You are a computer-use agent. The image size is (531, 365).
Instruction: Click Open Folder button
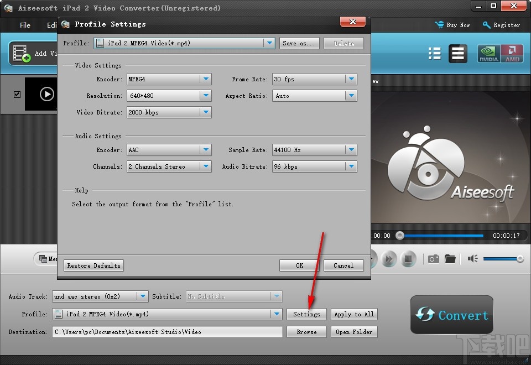click(x=354, y=332)
